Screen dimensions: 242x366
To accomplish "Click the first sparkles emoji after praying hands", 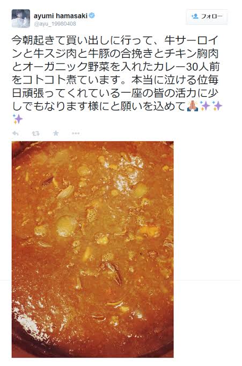I will pos(205,106).
